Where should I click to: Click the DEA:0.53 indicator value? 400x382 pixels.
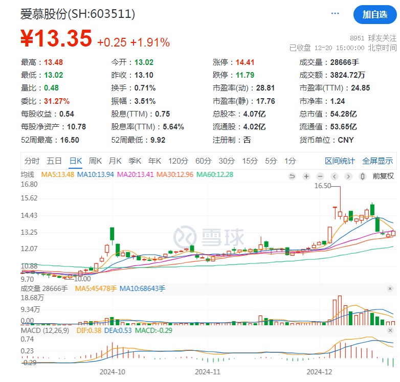(118, 330)
